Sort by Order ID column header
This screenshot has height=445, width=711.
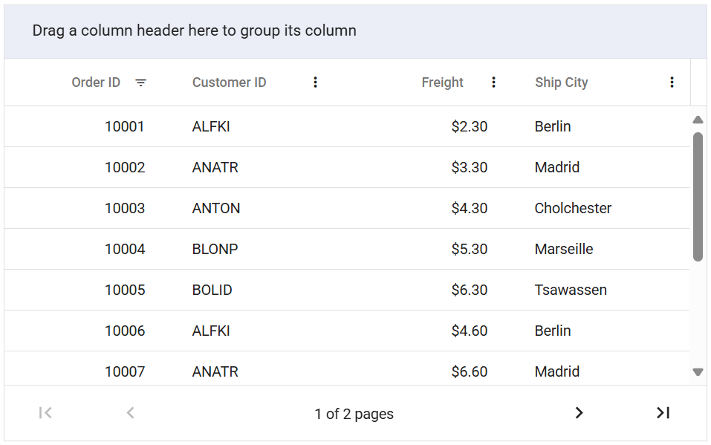point(96,82)
